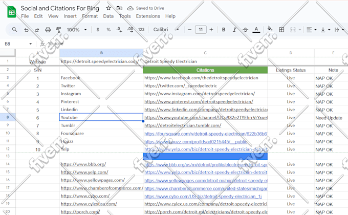The height and width of the screenshot is (215, 348).
Task: Redo the last action
Action: [x=37, y=30]
